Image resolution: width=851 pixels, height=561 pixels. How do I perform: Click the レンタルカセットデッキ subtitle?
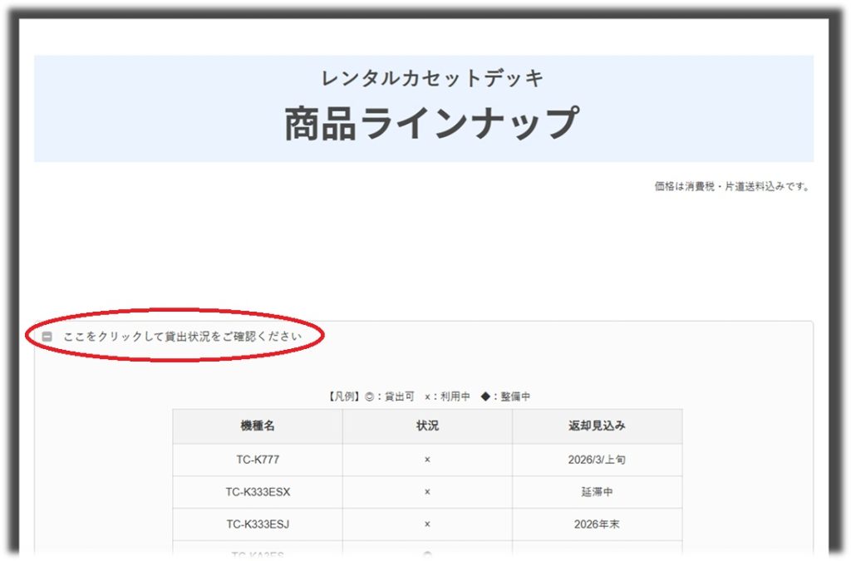tap(432, 79)
